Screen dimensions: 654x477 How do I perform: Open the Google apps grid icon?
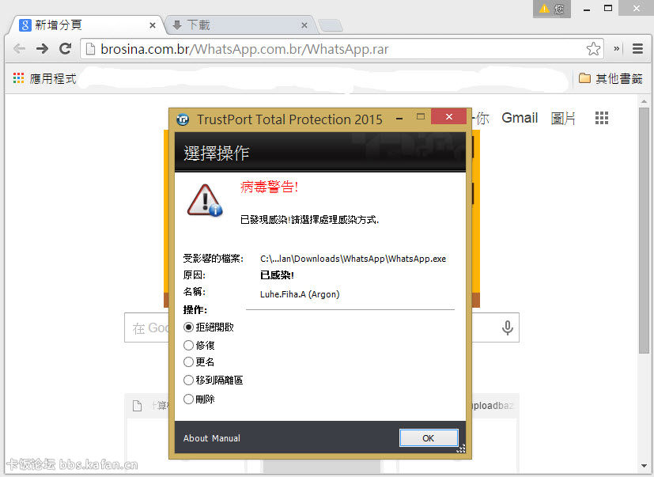coord(602,118)
